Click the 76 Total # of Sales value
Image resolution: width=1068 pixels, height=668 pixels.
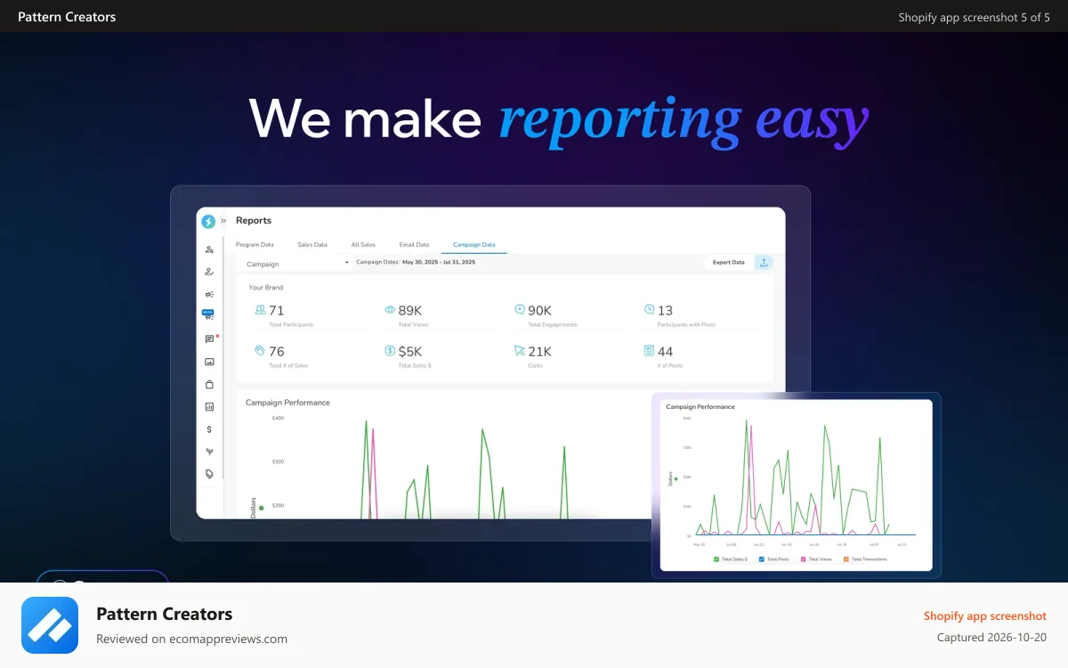tap(277, 352)
